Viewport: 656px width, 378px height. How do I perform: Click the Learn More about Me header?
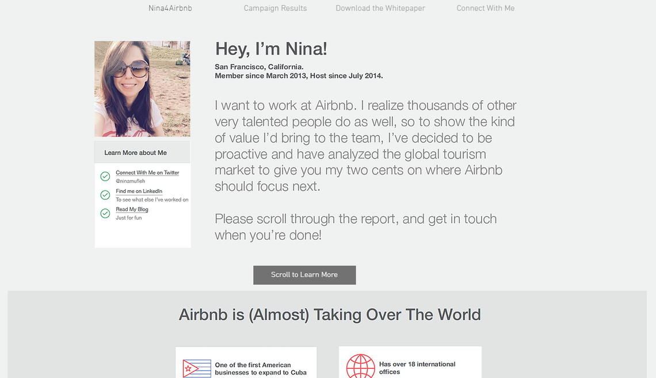click(x=142, y=153)
